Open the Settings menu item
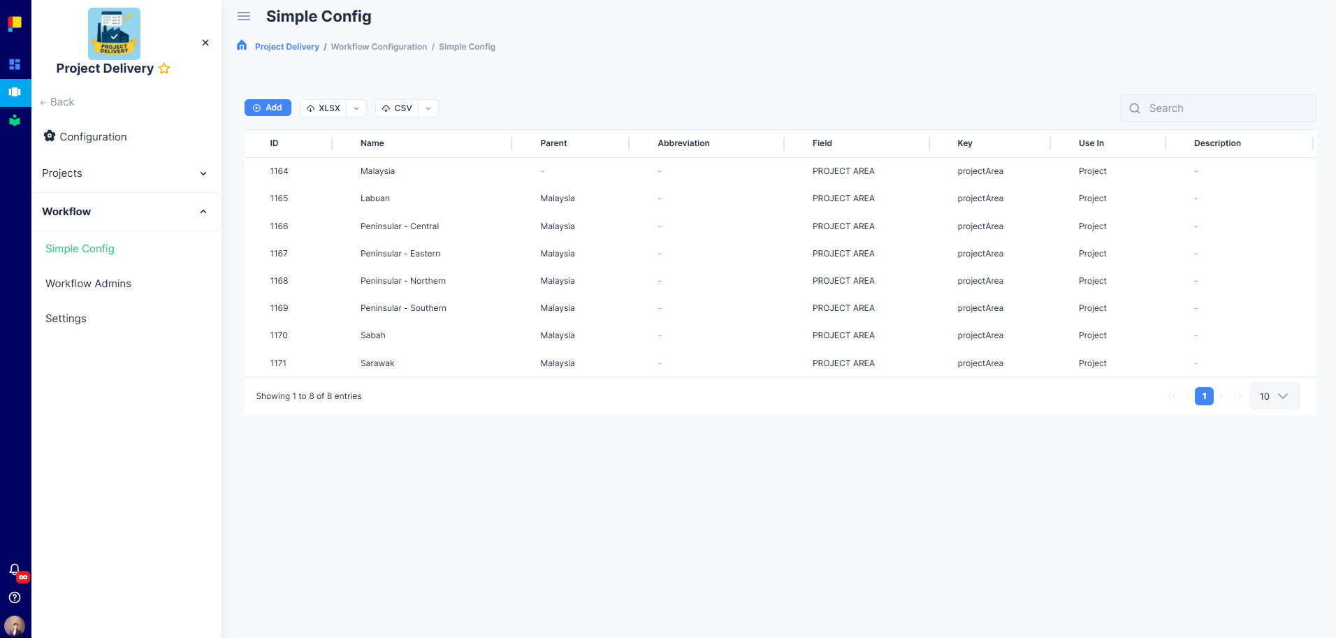Image resolution: width=1336 pixels, height=638 pixels. pos(65,318)
